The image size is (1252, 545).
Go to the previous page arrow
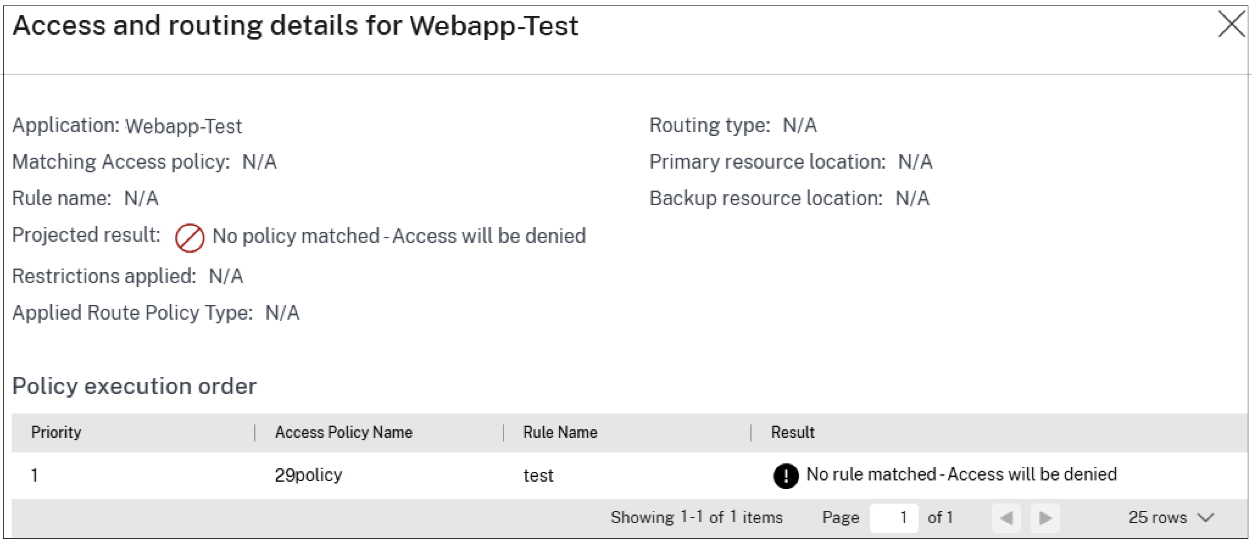pos(1006,518)
